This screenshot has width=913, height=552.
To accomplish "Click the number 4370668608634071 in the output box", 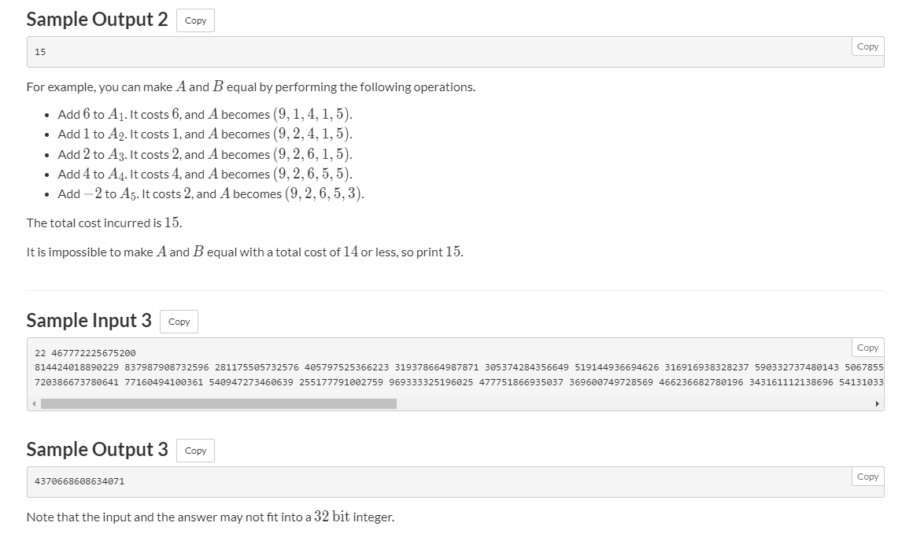I will point(79,480).
